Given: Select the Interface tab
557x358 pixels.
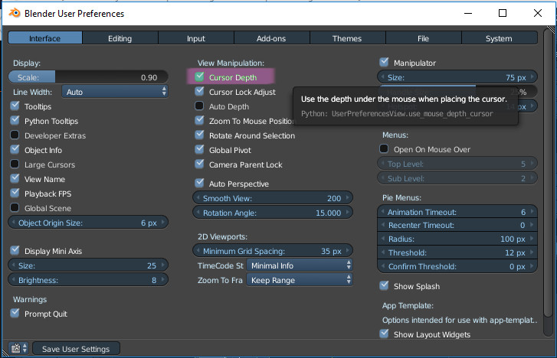Looking at the screenshot, I should [45, 38].
